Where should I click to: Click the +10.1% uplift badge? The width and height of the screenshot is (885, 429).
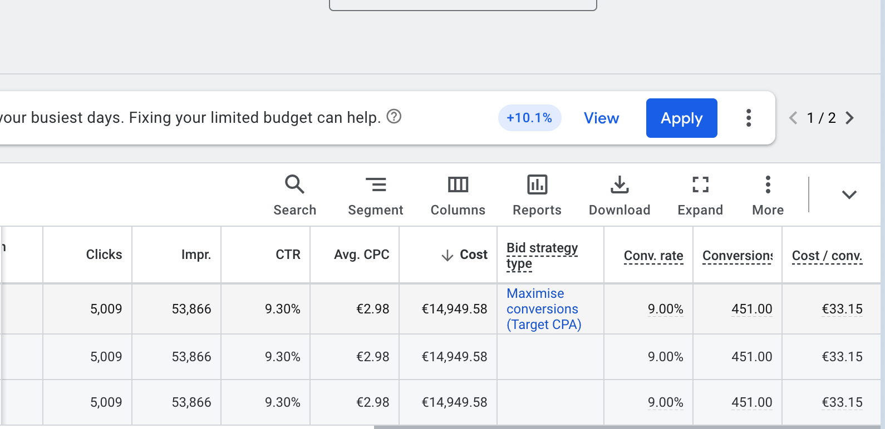tap(529, 118)
